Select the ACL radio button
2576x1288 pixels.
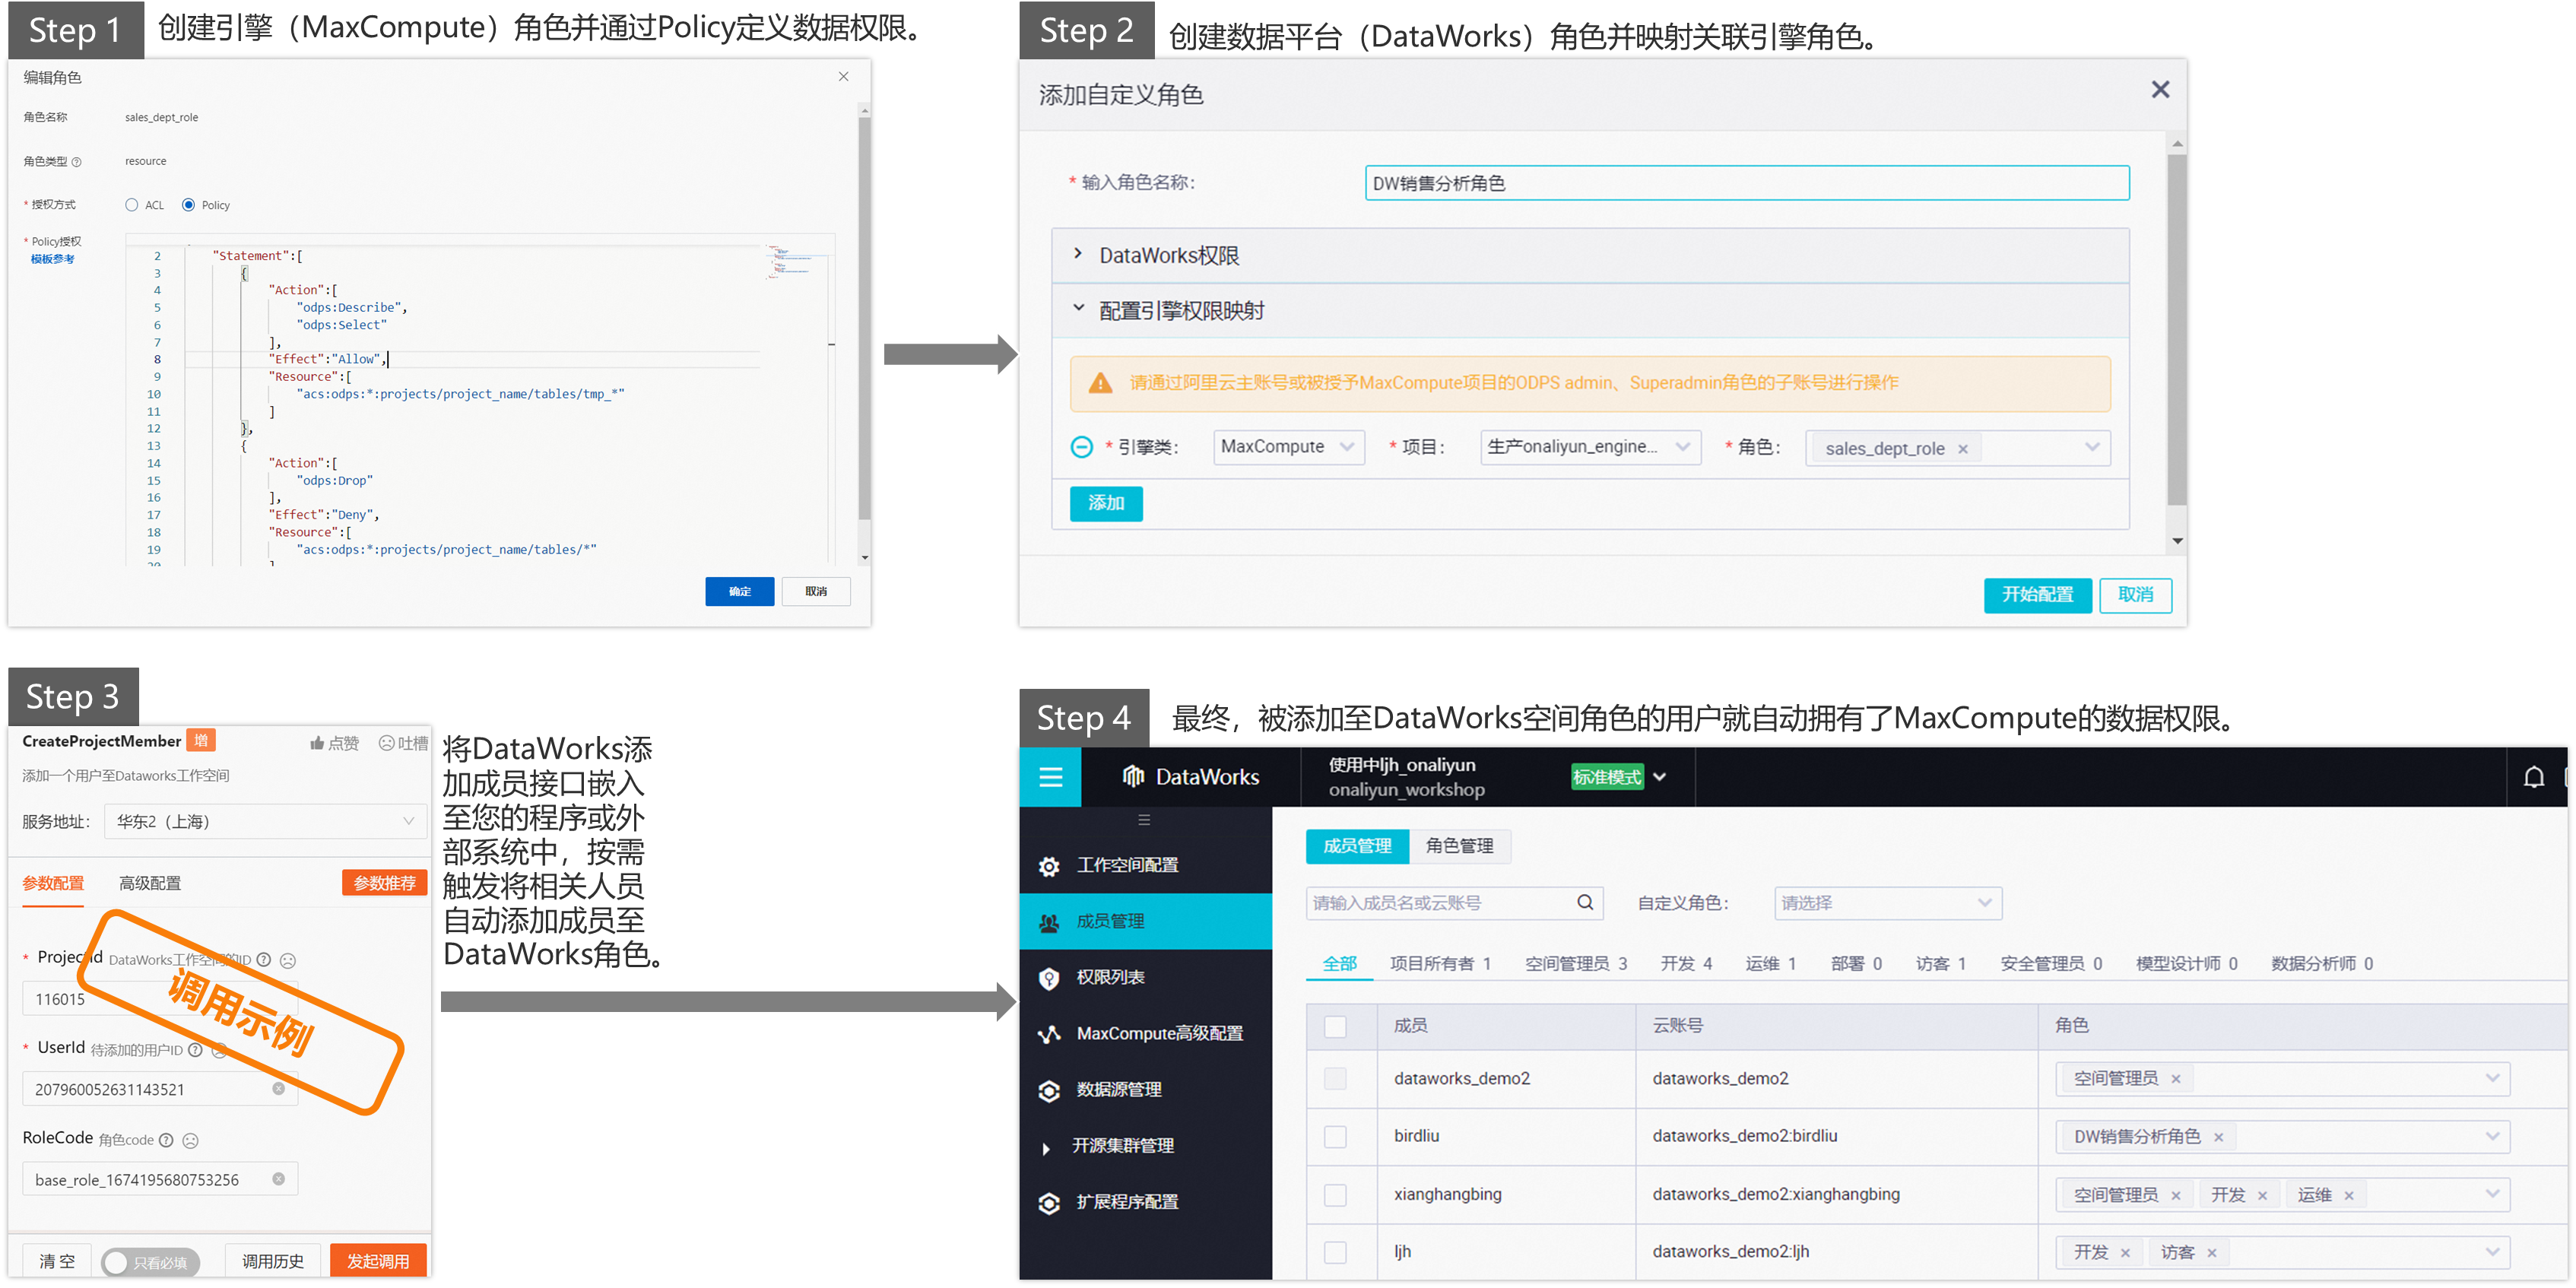point(132,205)
